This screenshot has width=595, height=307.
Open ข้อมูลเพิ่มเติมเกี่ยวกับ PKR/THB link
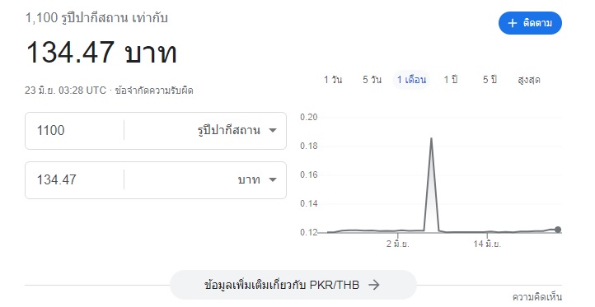[293, 285]
